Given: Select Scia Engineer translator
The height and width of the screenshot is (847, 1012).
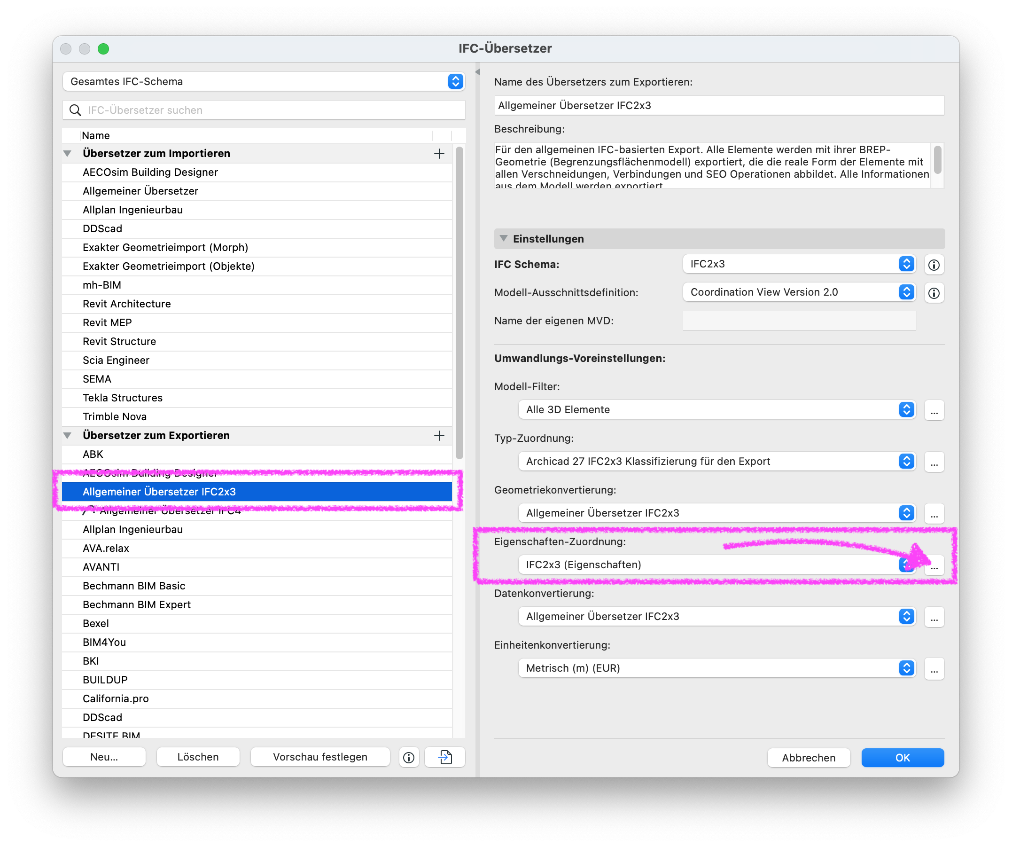Looking at the screenshot, I should click(x=257, y=361).
